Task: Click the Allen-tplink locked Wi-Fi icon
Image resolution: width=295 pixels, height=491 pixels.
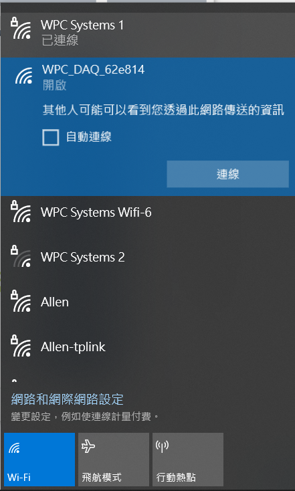Action: point(21,346)
